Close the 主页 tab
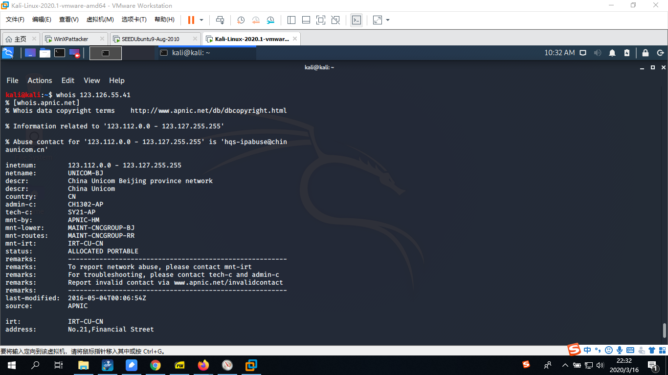 [x=34, y=39]
